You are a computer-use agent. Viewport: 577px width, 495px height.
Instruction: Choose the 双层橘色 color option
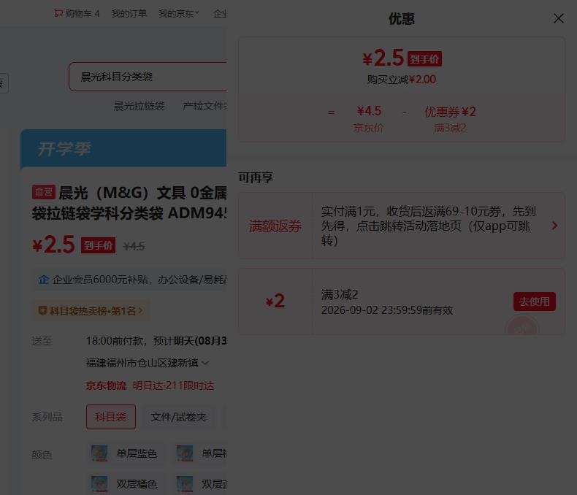coord(124,484)
